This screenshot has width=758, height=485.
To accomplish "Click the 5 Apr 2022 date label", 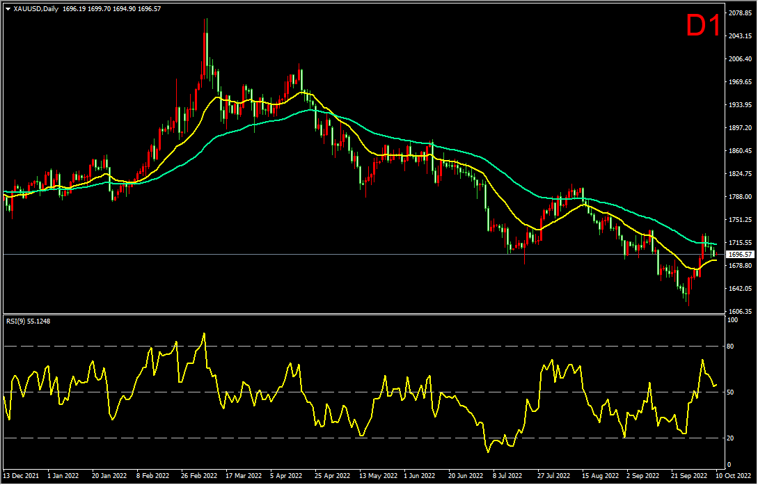I will (286, 476).
